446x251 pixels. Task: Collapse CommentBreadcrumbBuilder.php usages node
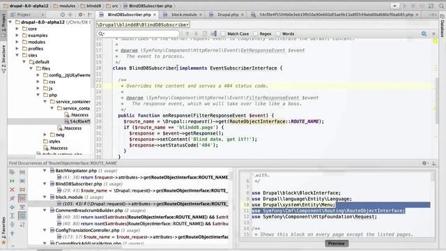click(x=45, y=211)
